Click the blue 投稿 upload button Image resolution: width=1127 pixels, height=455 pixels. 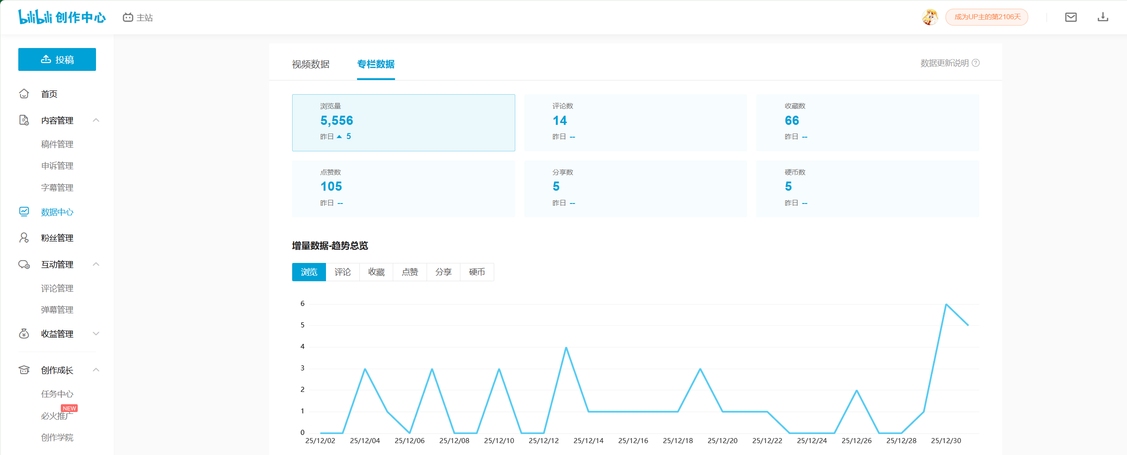[57, 59]
